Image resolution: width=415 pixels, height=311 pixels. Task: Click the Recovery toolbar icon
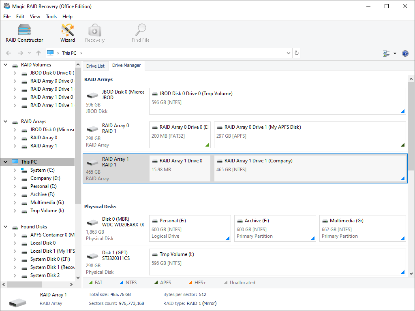coord(94,33)
